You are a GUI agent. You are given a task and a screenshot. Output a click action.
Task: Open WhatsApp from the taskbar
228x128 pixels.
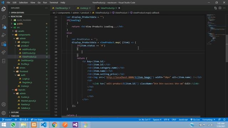coord(13,125)
